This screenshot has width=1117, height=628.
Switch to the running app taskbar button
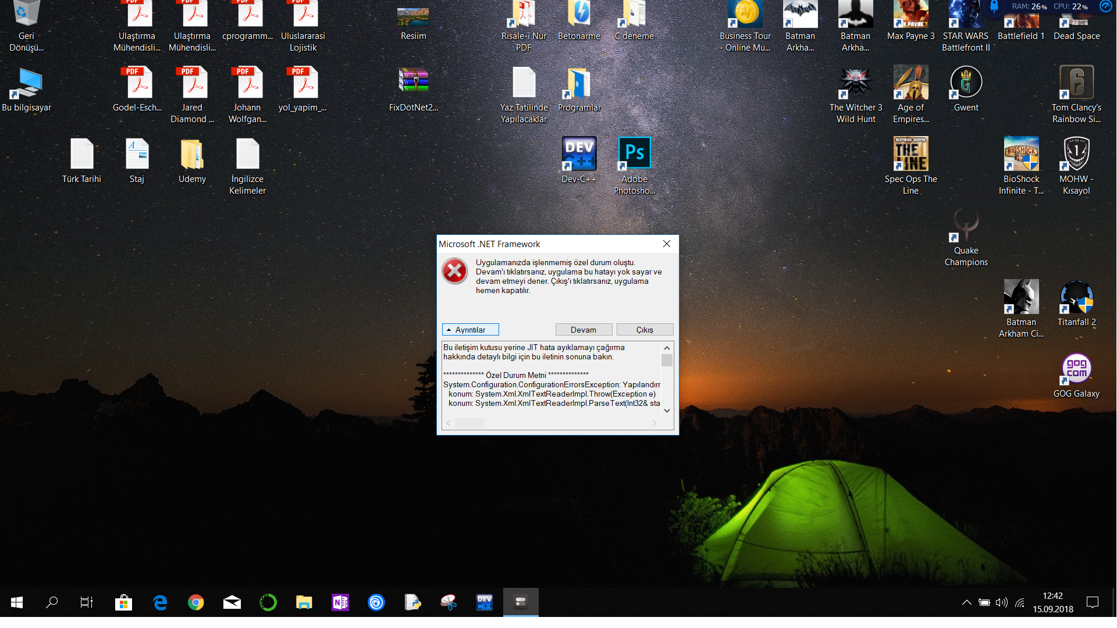(521, 602)
